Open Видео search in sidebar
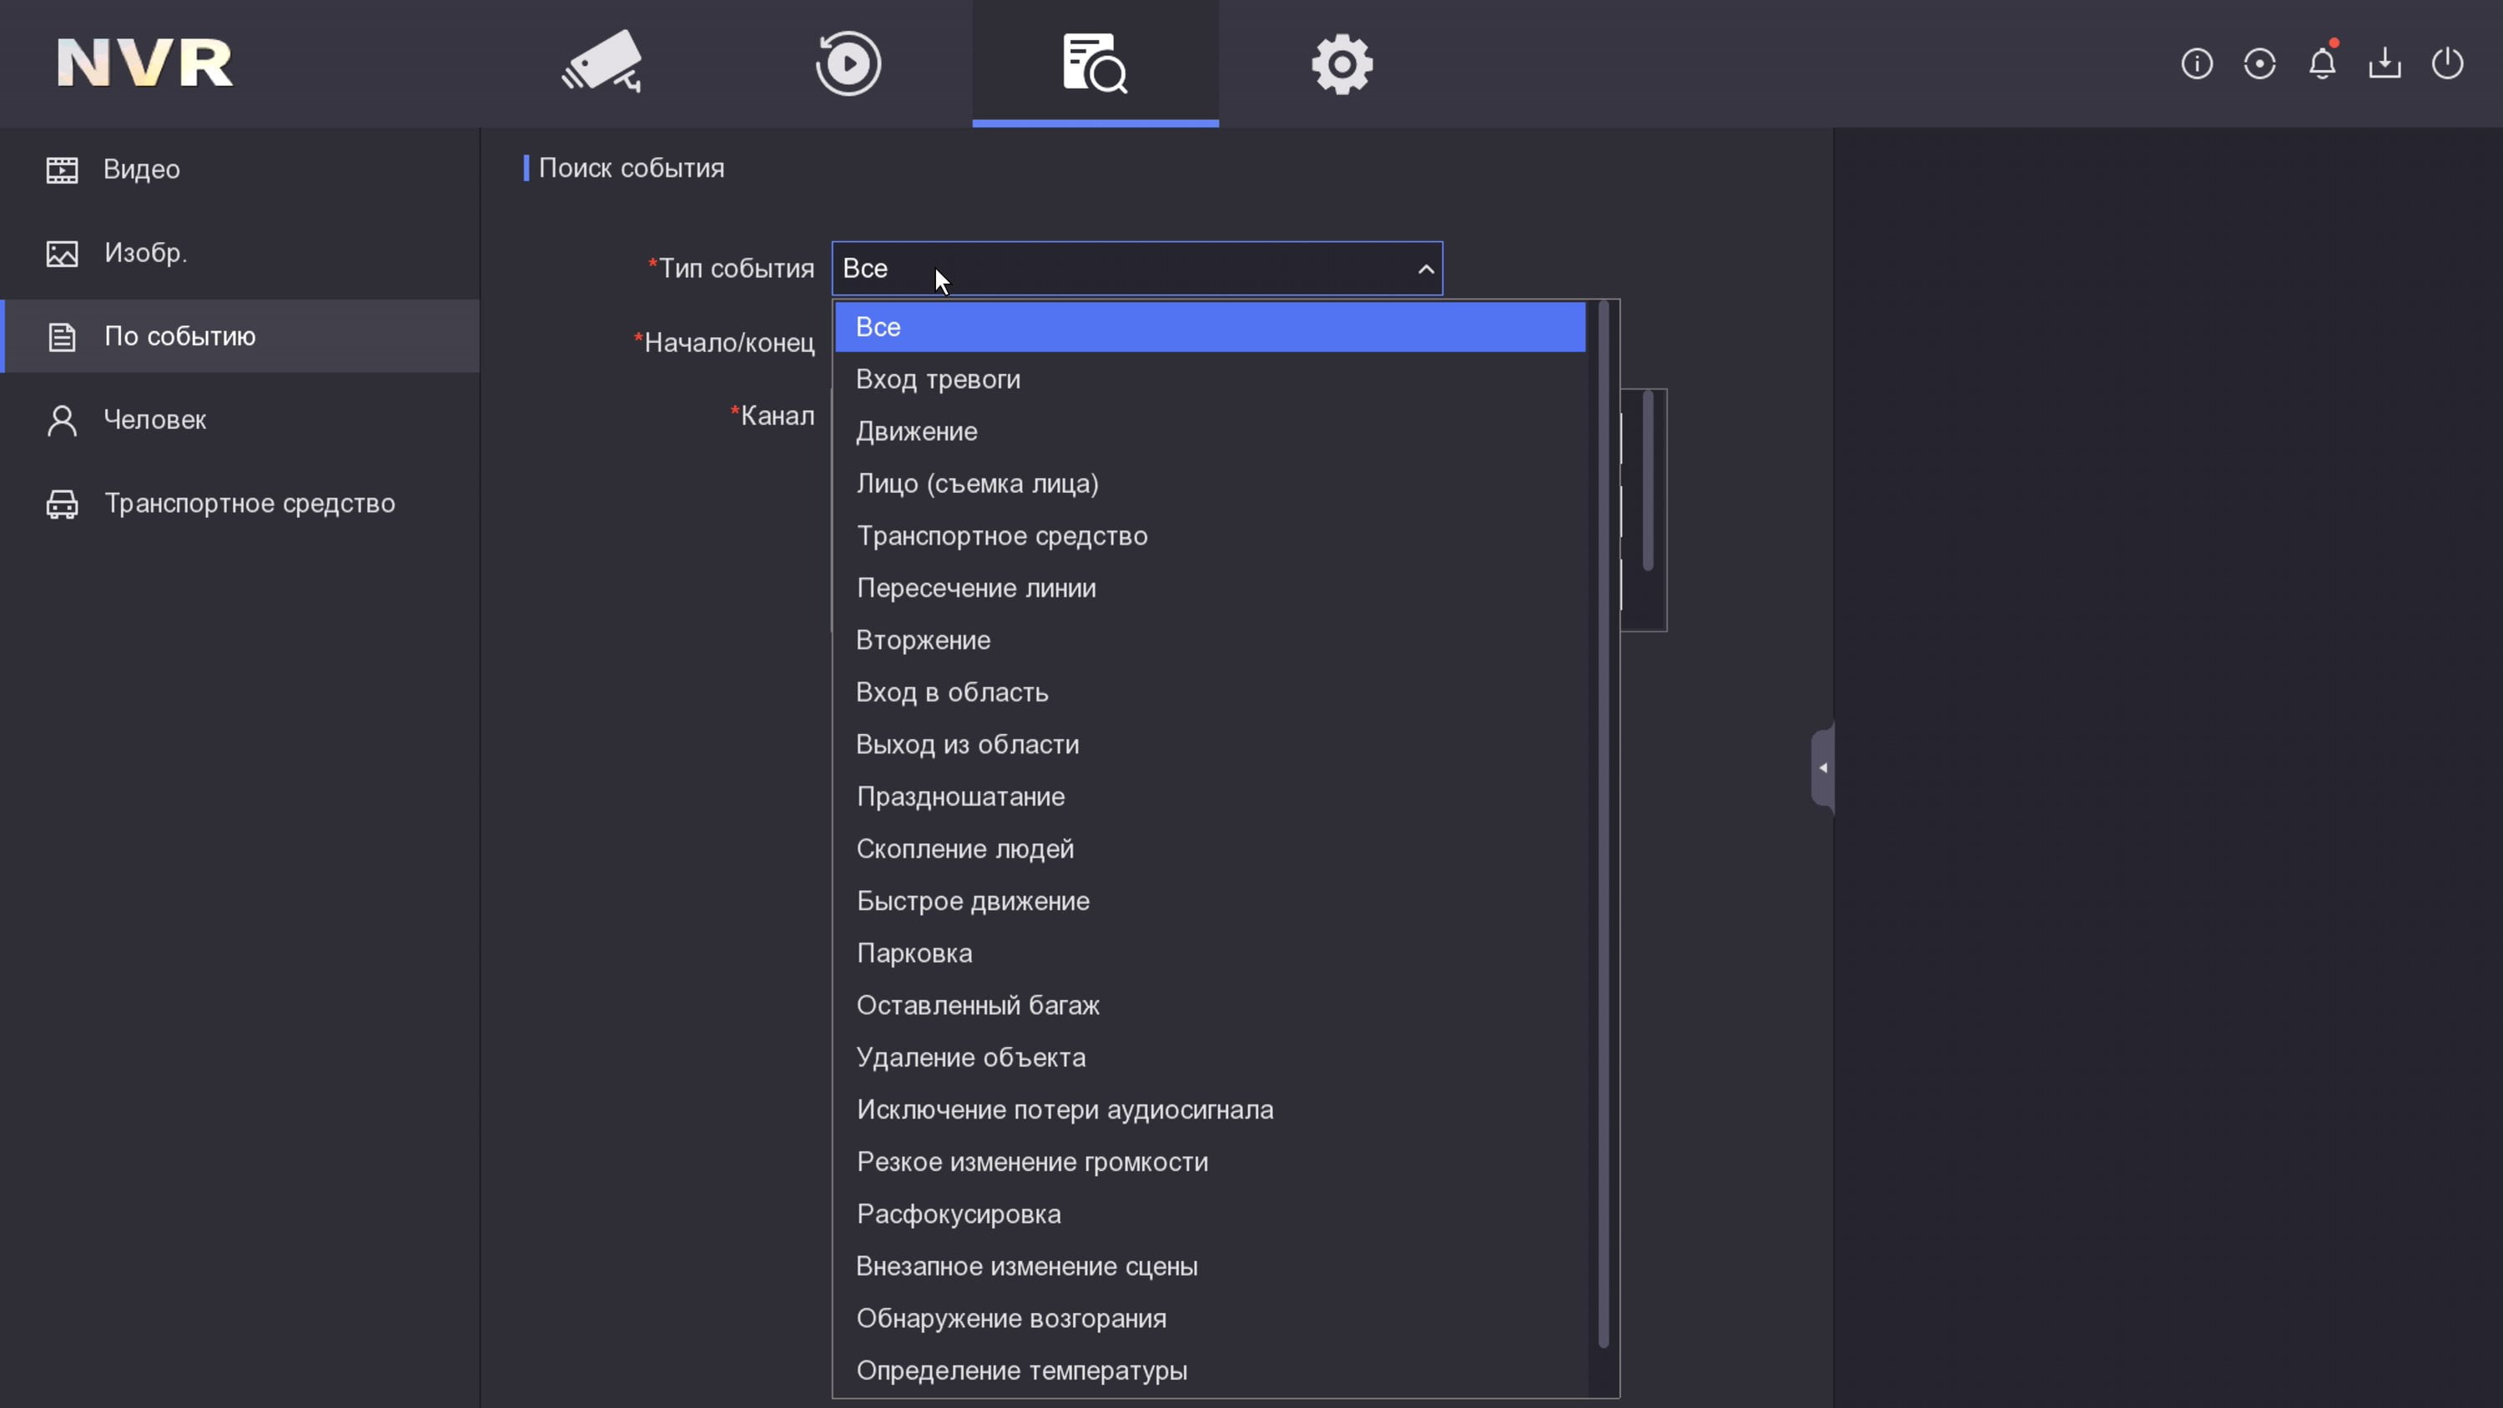This screenshot has width=2503, height=1408. 240,169
